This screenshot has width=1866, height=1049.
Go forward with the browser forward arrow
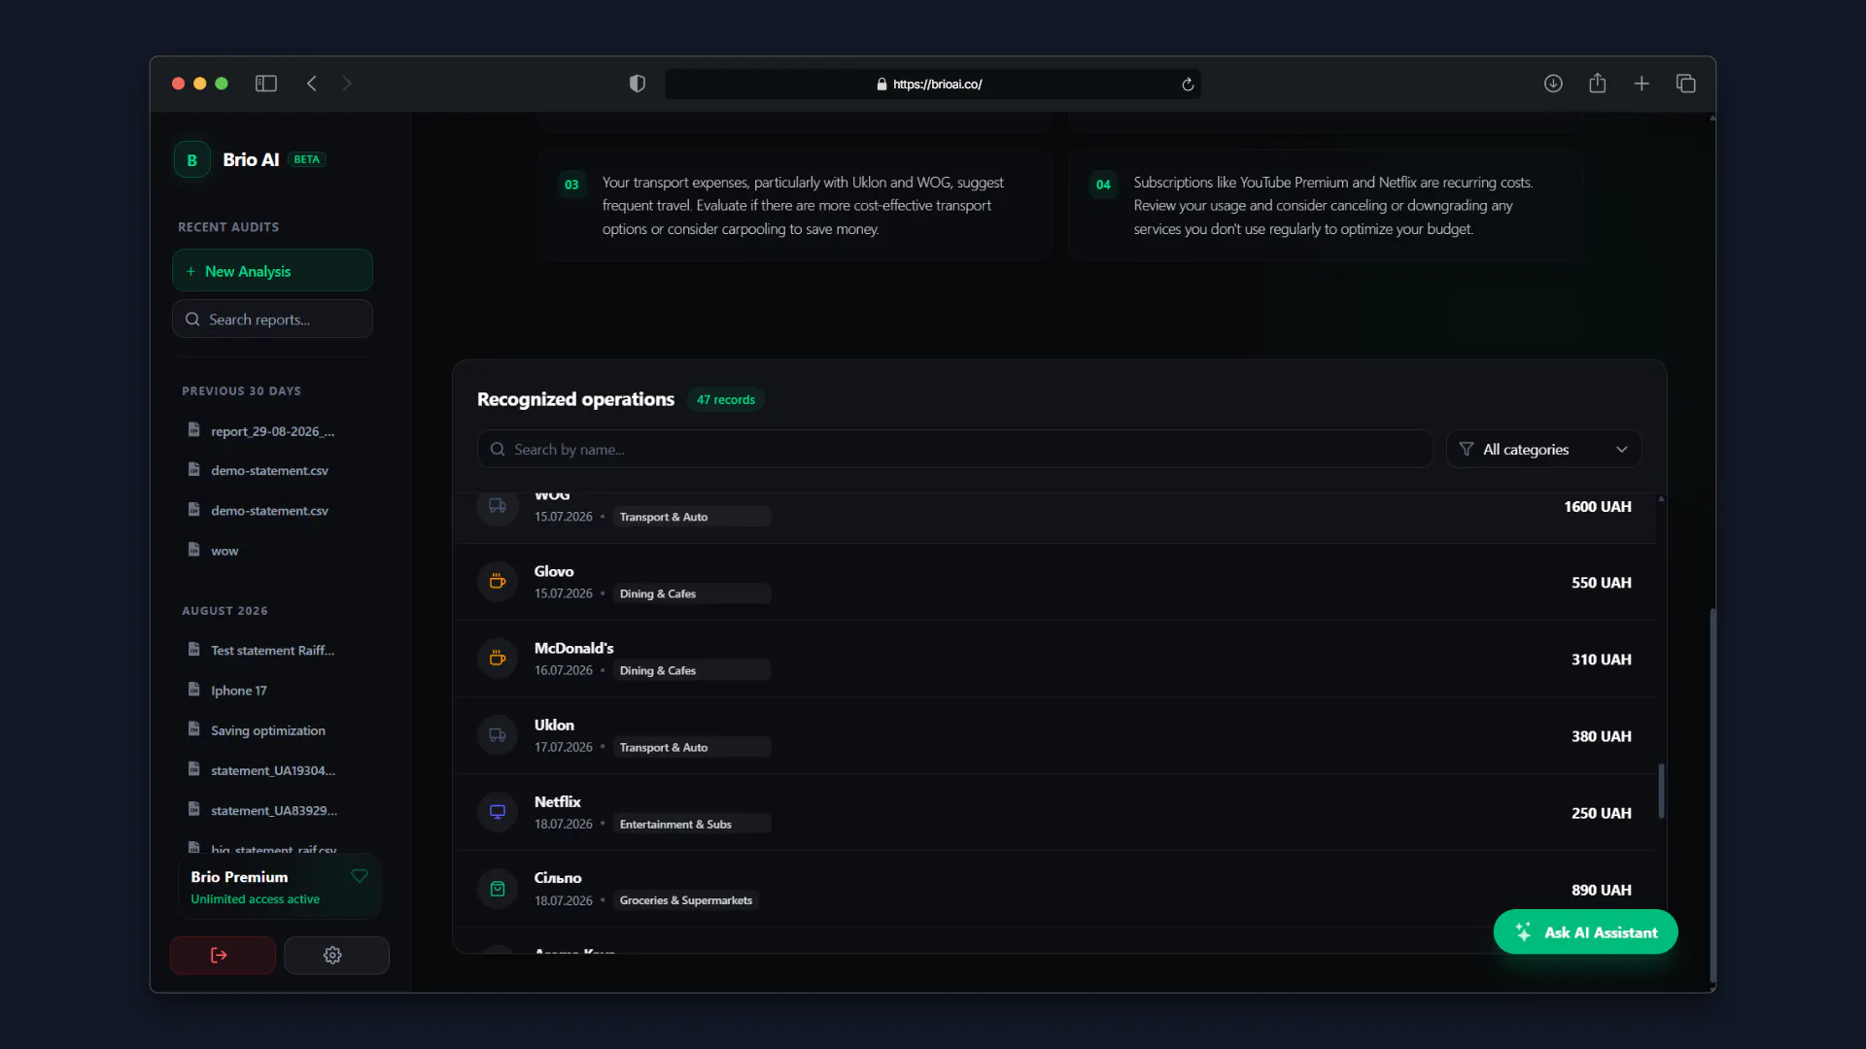click(x=347, y=84)
